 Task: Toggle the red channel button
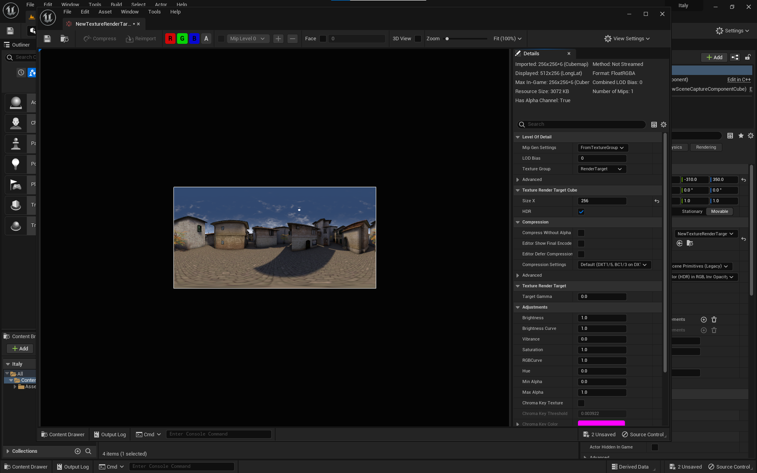coord(170,39)
